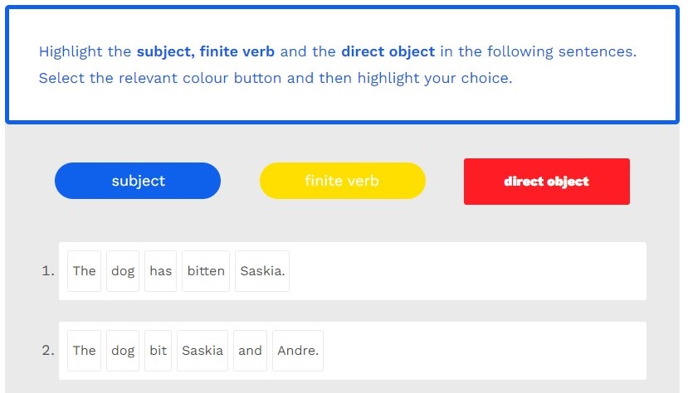The height and width of the screenshot is (393, 688).
Task: Click the number label for sentence 2
Action: tap(47, 351)
